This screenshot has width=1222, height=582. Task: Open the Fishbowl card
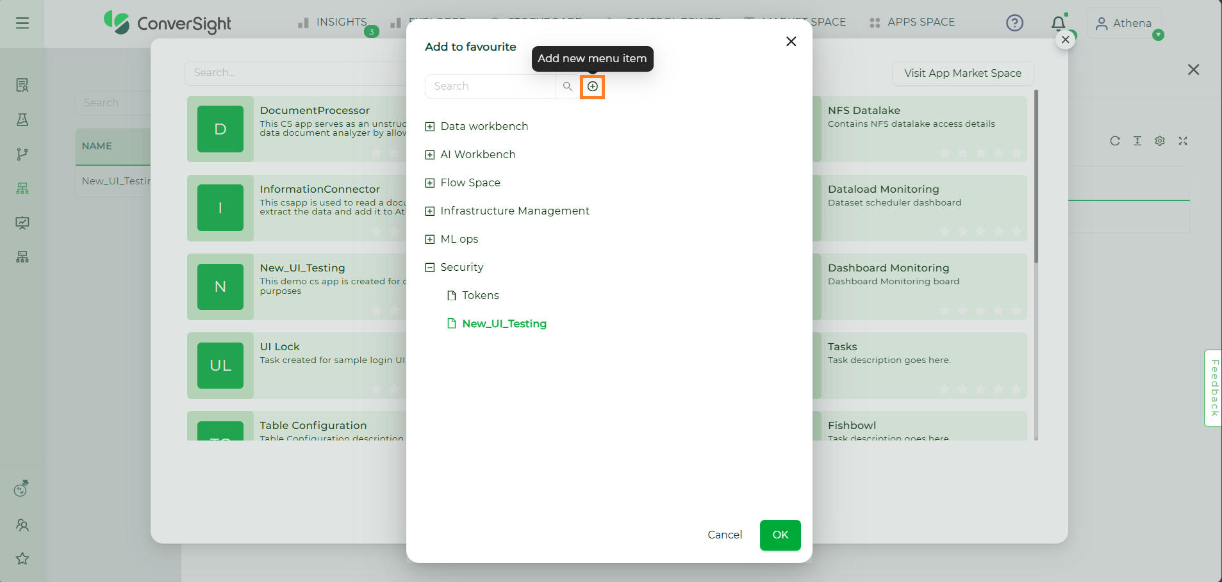coord(920,426)
